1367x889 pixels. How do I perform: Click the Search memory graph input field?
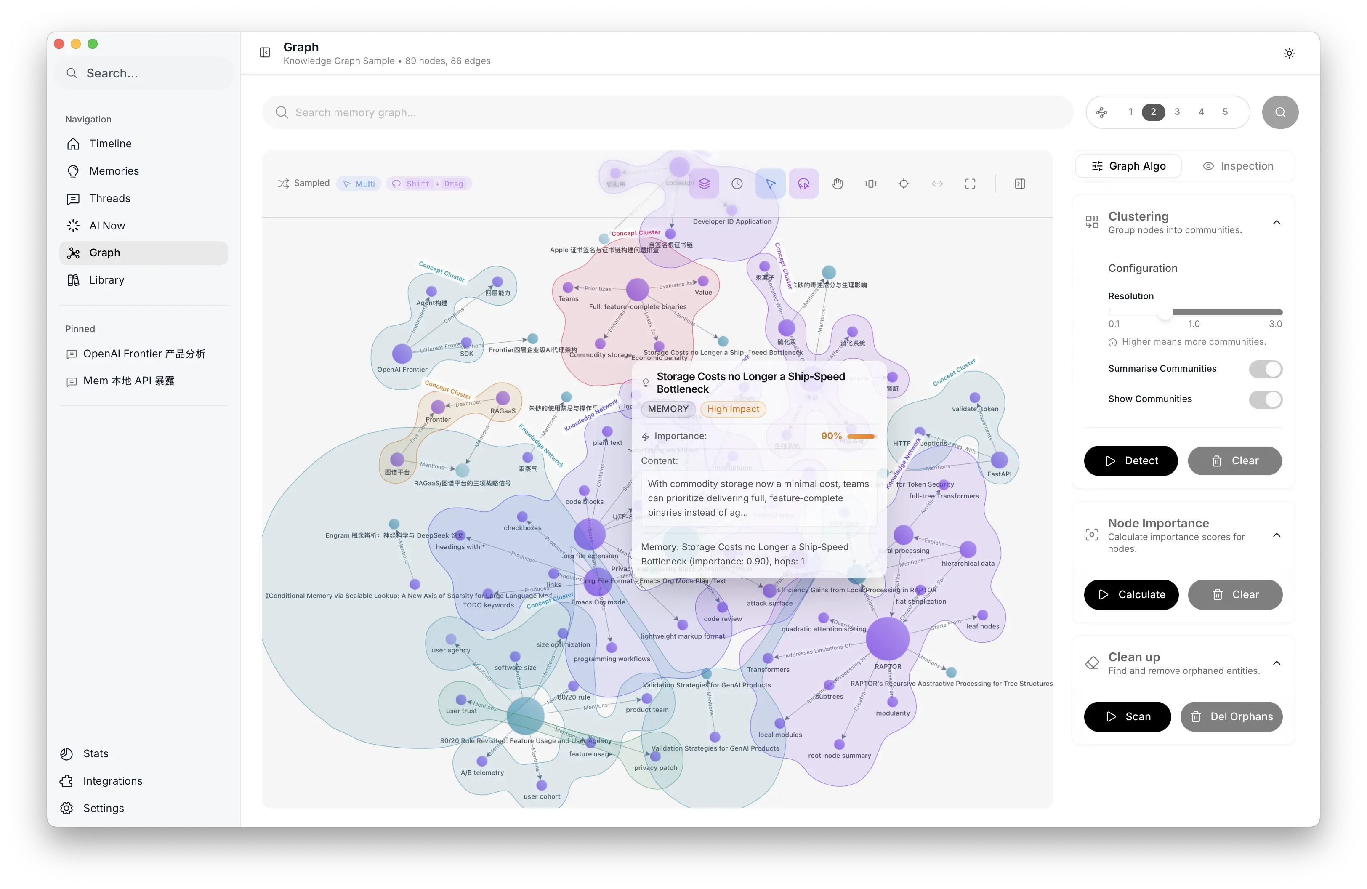[x=666, y=112]
